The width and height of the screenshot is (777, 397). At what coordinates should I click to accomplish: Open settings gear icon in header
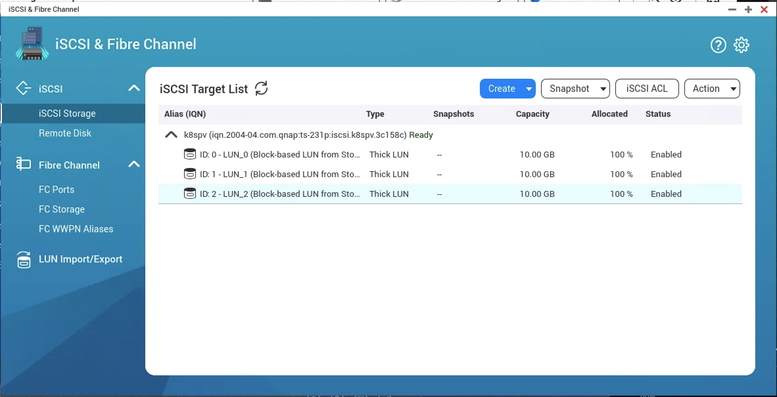coord(742,45)
